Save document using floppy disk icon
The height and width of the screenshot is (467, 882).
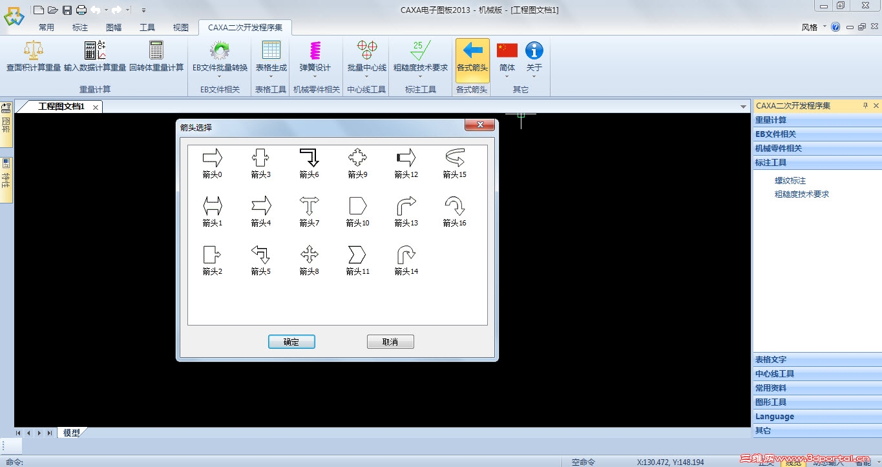pos(67,10)
